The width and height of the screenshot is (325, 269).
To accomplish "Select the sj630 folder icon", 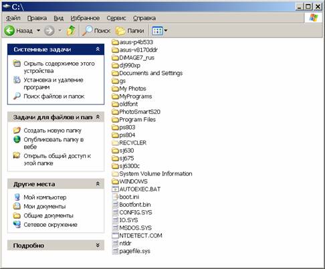I will pyautogui.click(x=115, y=151).
